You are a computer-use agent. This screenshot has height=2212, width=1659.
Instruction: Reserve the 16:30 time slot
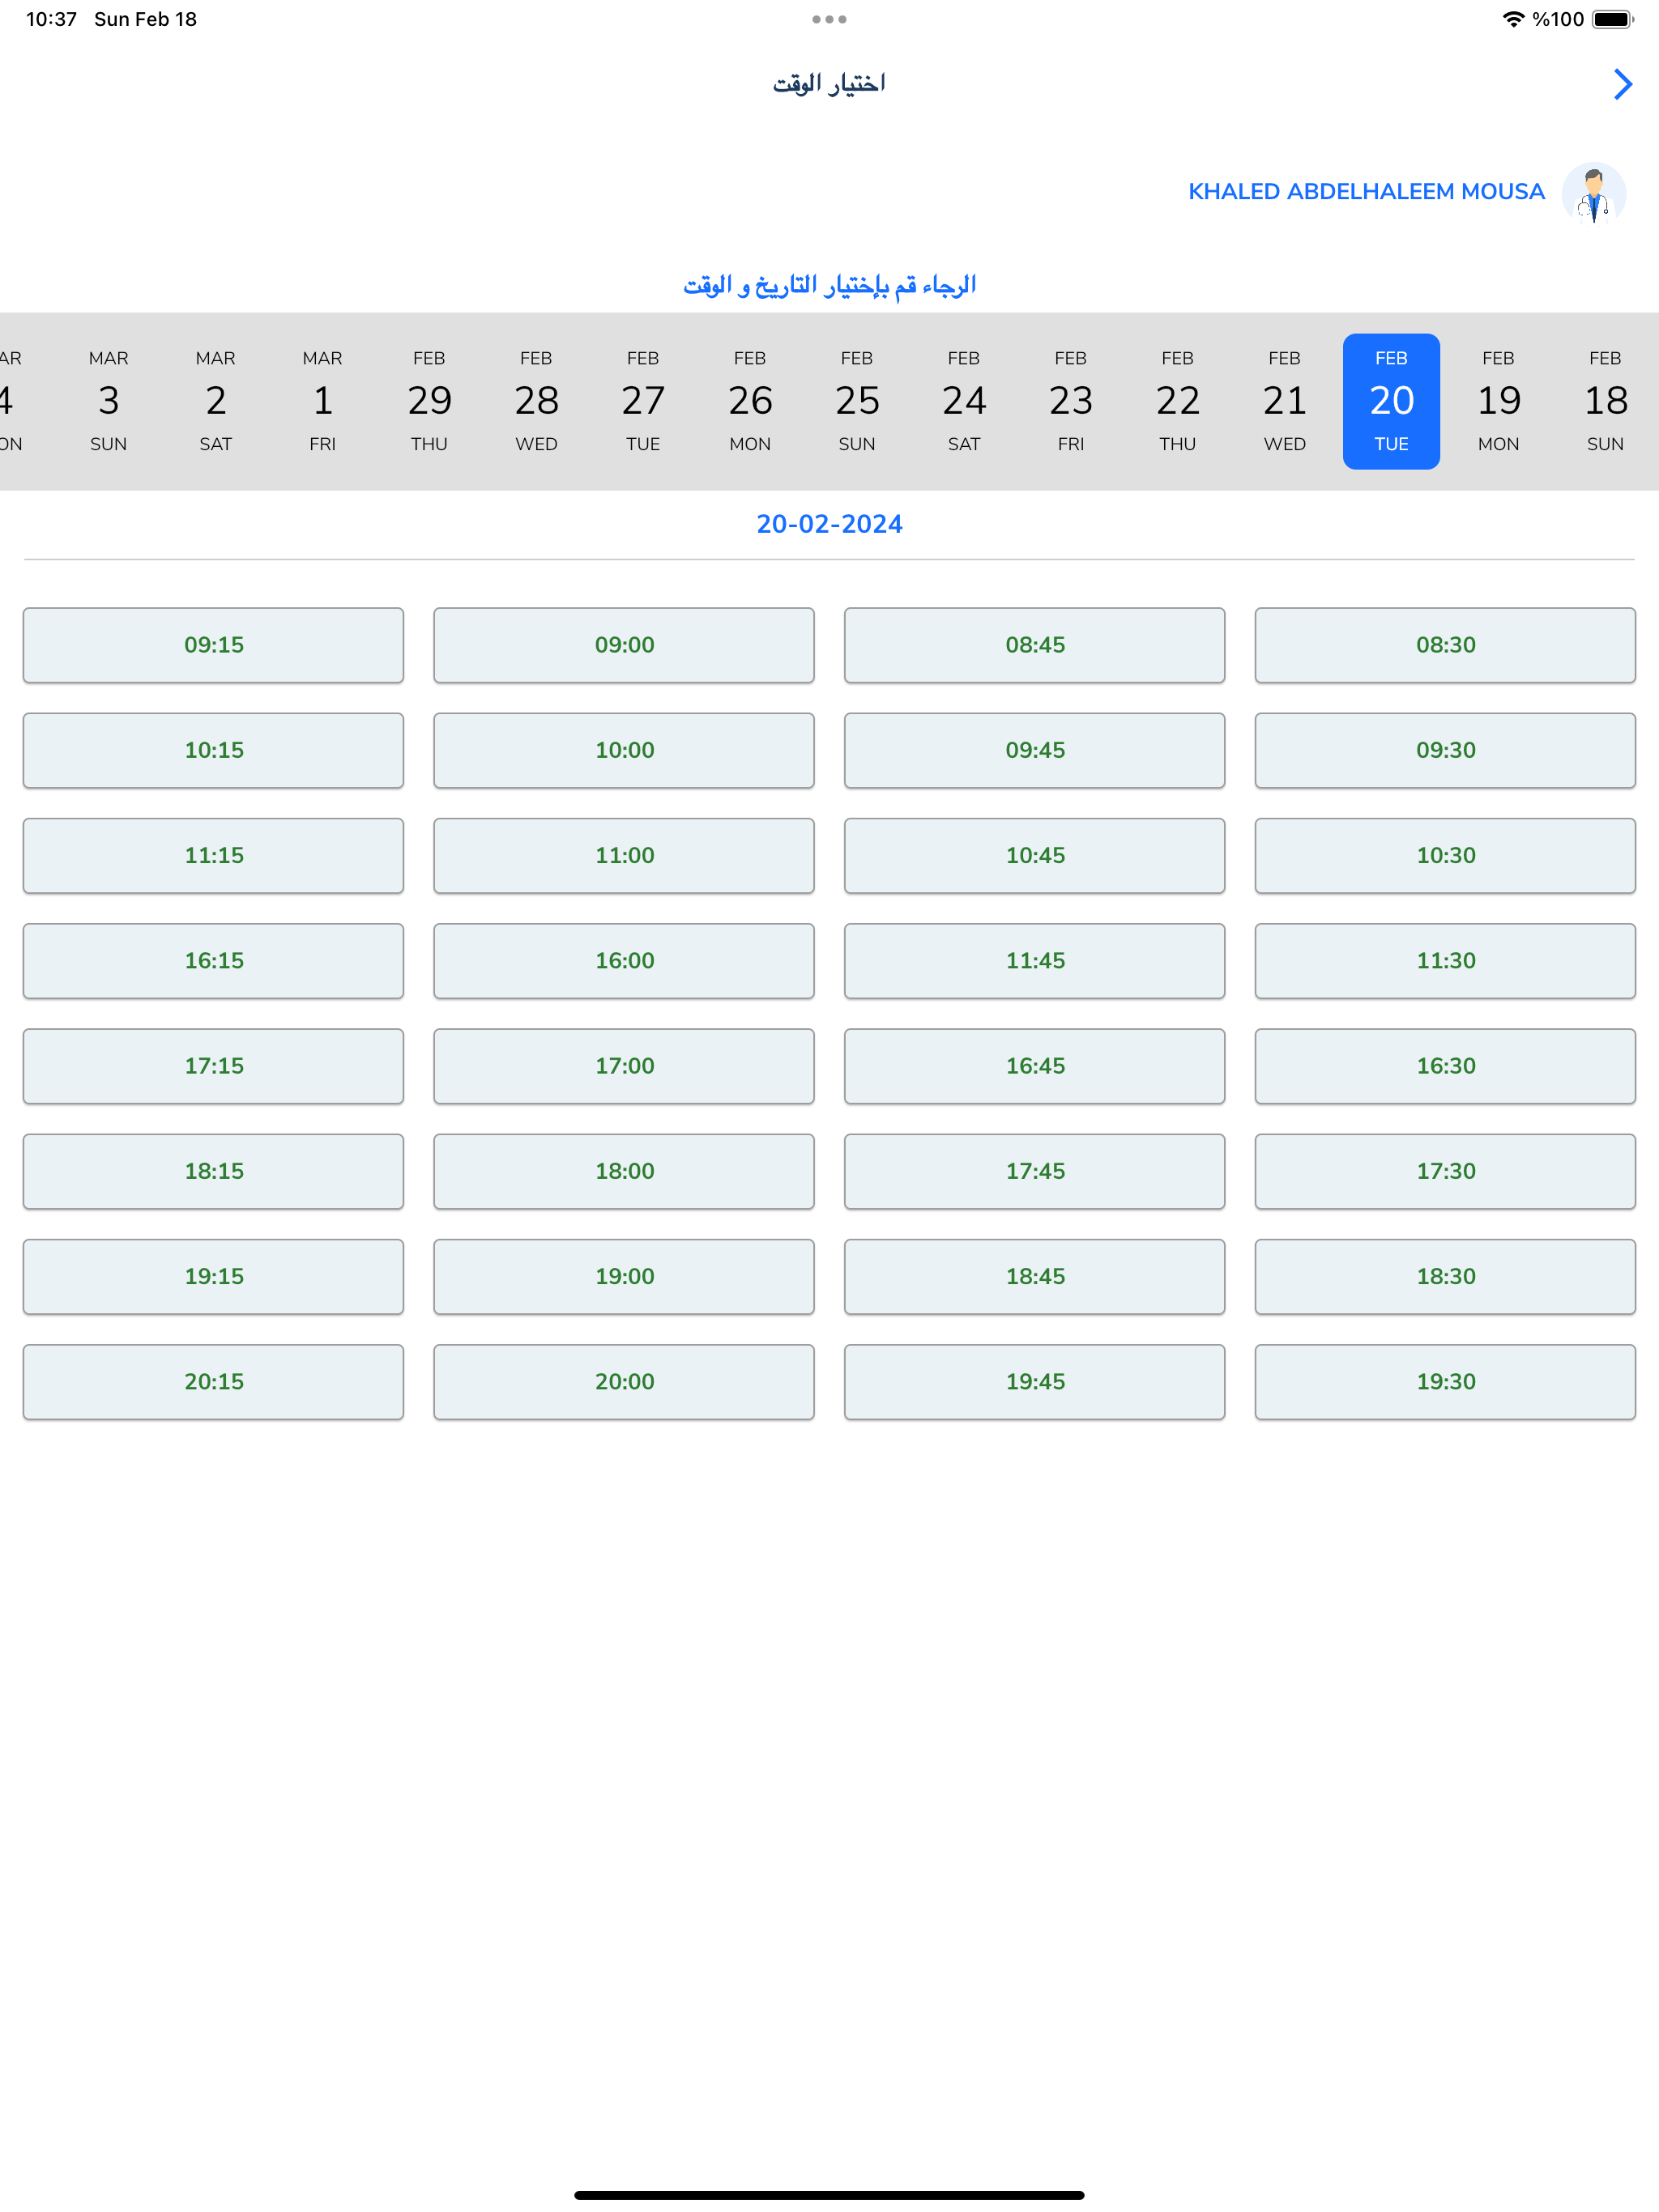tap(1445, 1066)
